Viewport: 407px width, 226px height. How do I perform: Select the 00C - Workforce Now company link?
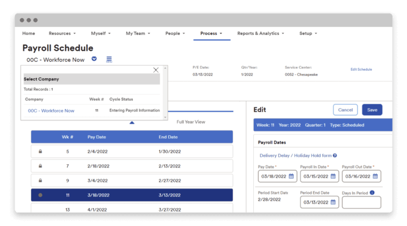pyautogui.click(x=51, y=111)
